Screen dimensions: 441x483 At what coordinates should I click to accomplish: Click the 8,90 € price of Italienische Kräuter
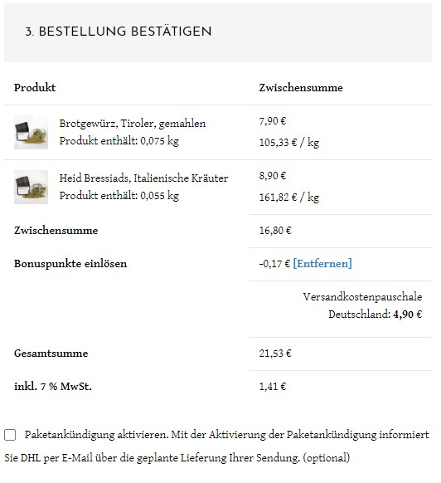pyautogui.click(x=273, y=176)
